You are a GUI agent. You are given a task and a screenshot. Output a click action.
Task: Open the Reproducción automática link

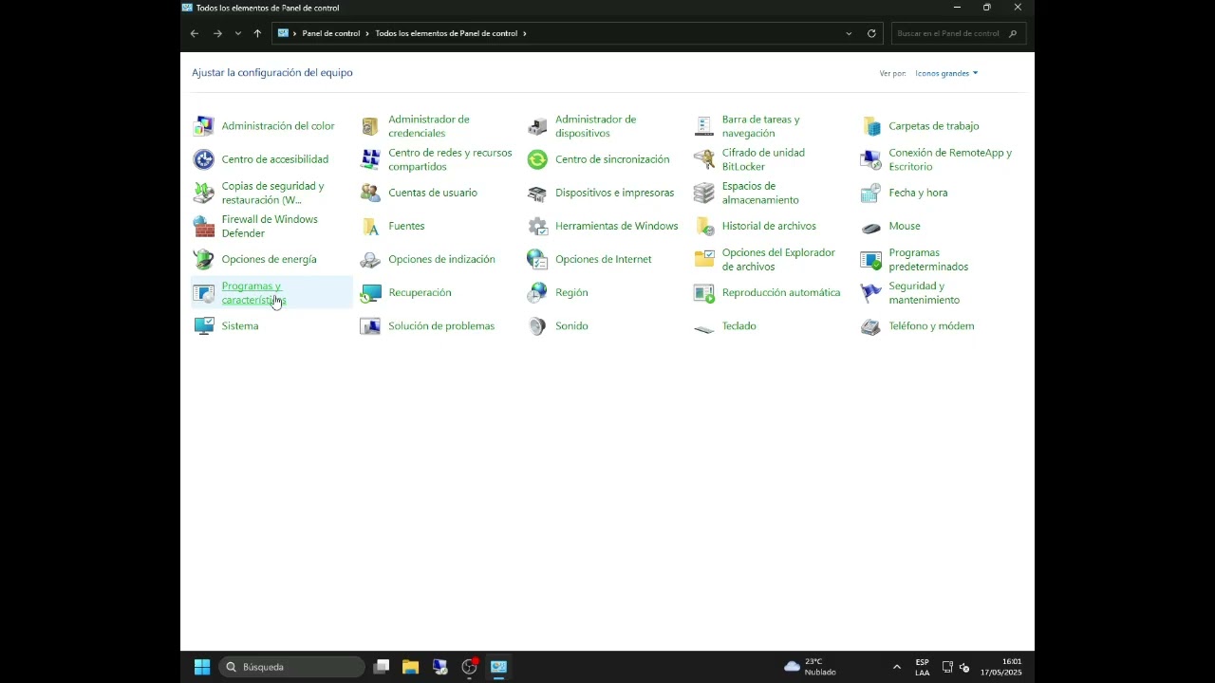point(781,292)
